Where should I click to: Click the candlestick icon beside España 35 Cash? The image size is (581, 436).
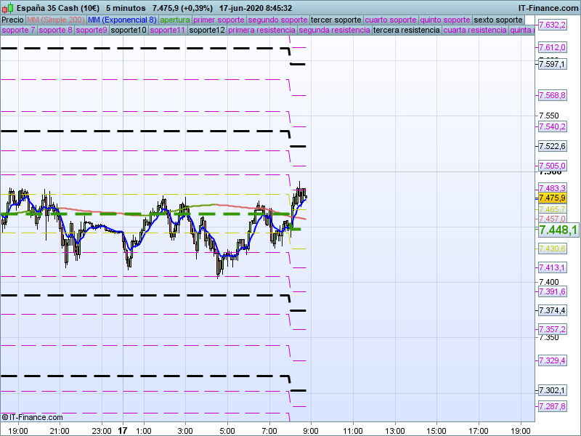click(x=7, y=8)
